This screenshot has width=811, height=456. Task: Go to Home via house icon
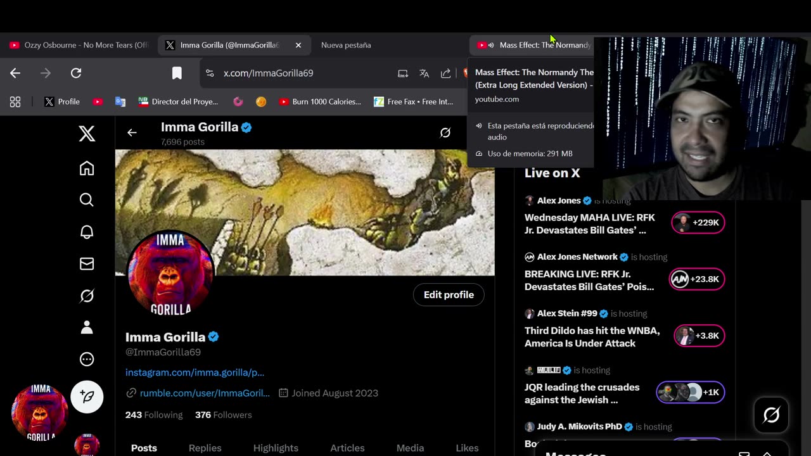tap(87, 168)
